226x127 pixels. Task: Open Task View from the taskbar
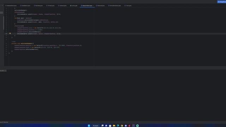pos(102,126)
